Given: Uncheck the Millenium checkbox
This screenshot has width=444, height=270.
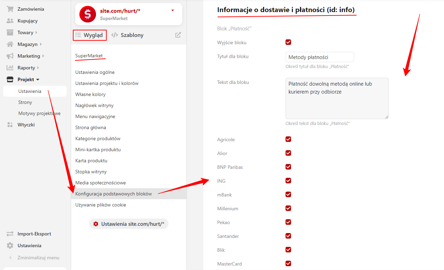Looking at the screenshot, I should click(x=288, y=208).
